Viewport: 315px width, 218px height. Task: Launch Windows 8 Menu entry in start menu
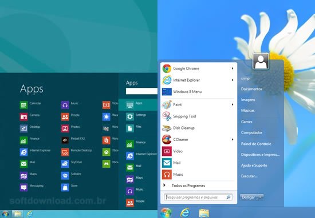click(198, 92)
